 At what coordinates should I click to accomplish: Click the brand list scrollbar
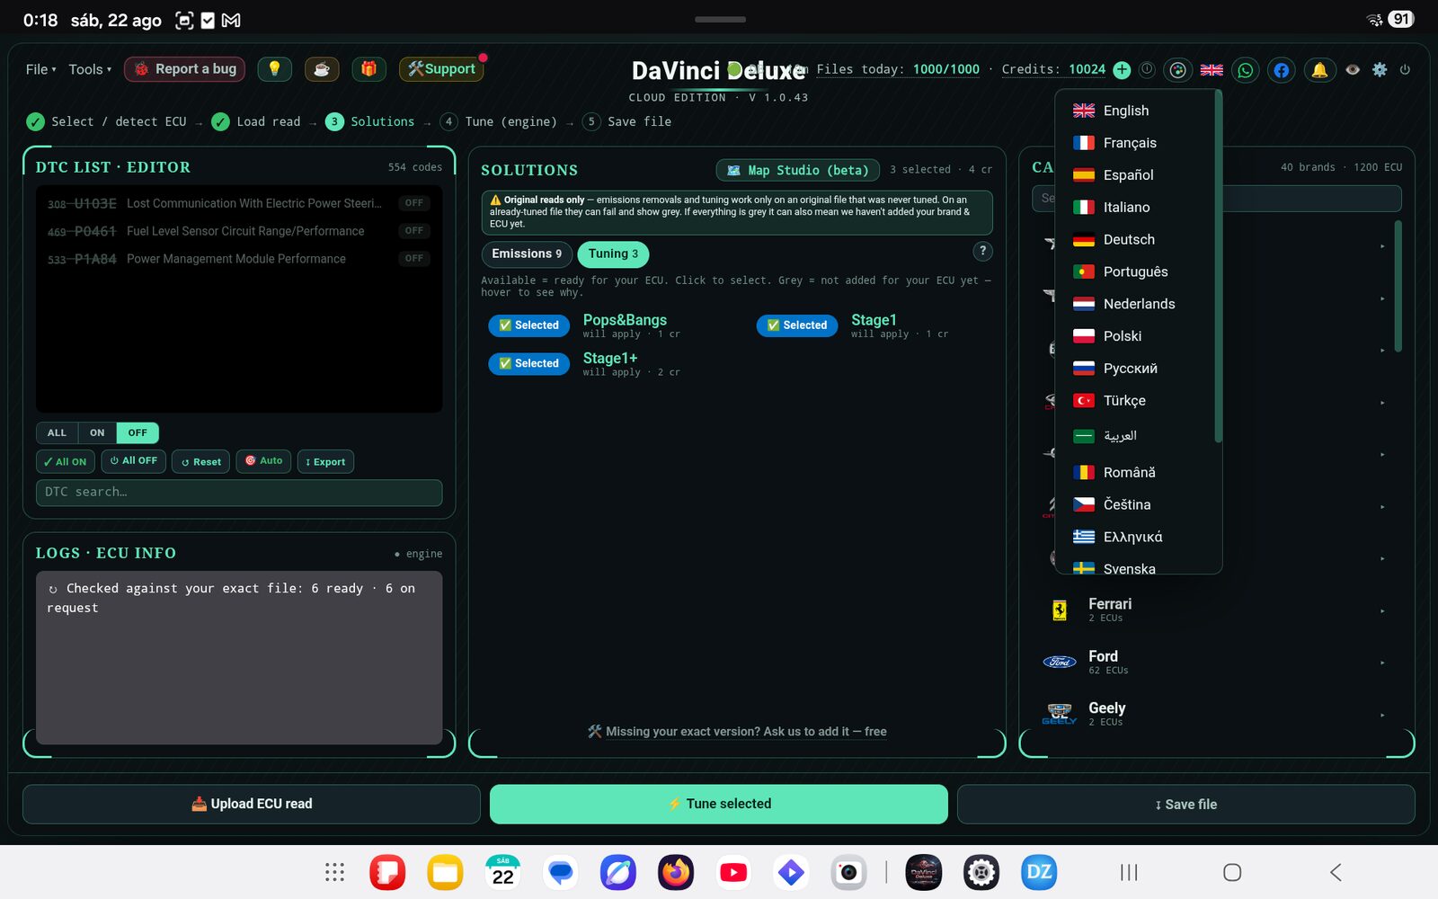pyautogui.click(x=1398, y=286)
